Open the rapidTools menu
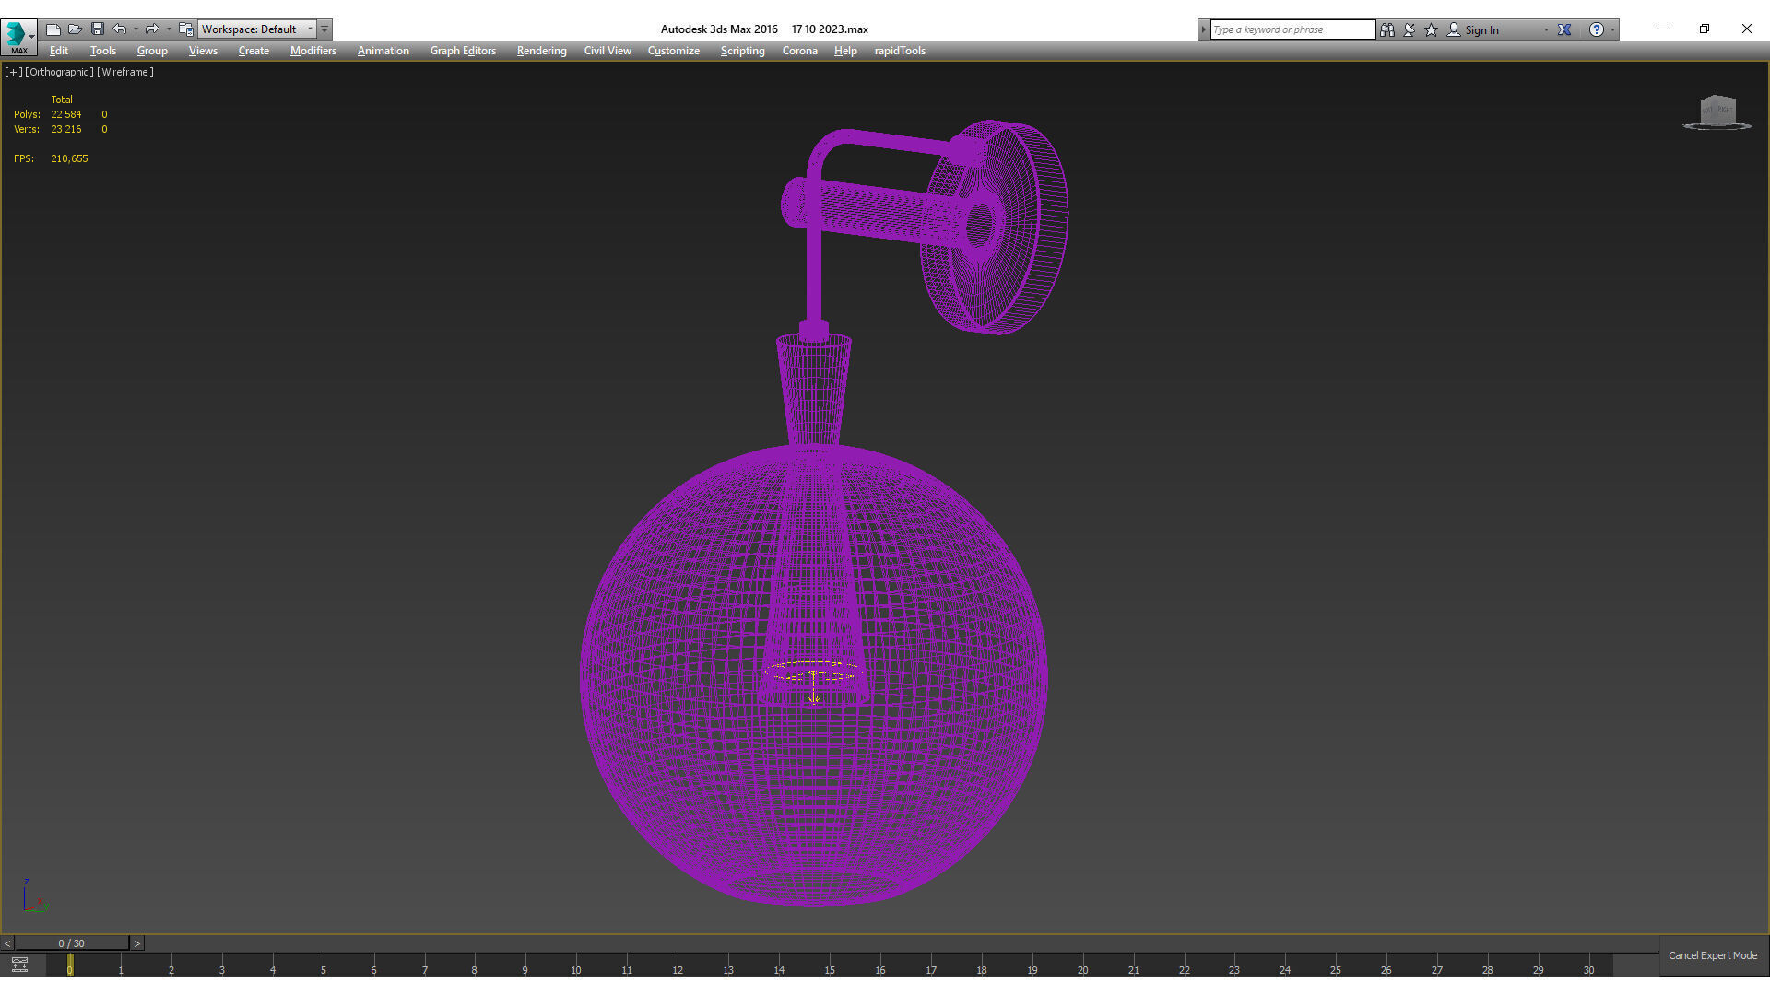Viewport: 1770px width, 995px height. 900,51
